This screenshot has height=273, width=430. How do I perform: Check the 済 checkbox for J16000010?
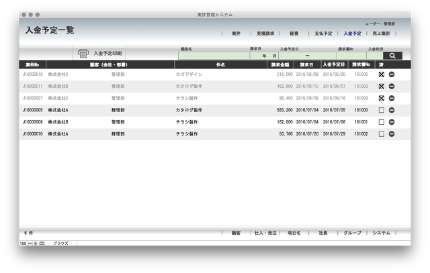pos(381,134)
